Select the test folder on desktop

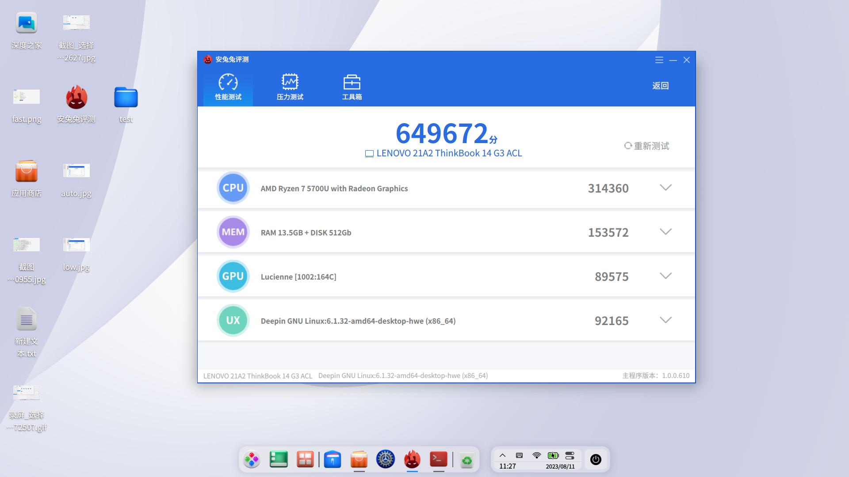[126, 98]
